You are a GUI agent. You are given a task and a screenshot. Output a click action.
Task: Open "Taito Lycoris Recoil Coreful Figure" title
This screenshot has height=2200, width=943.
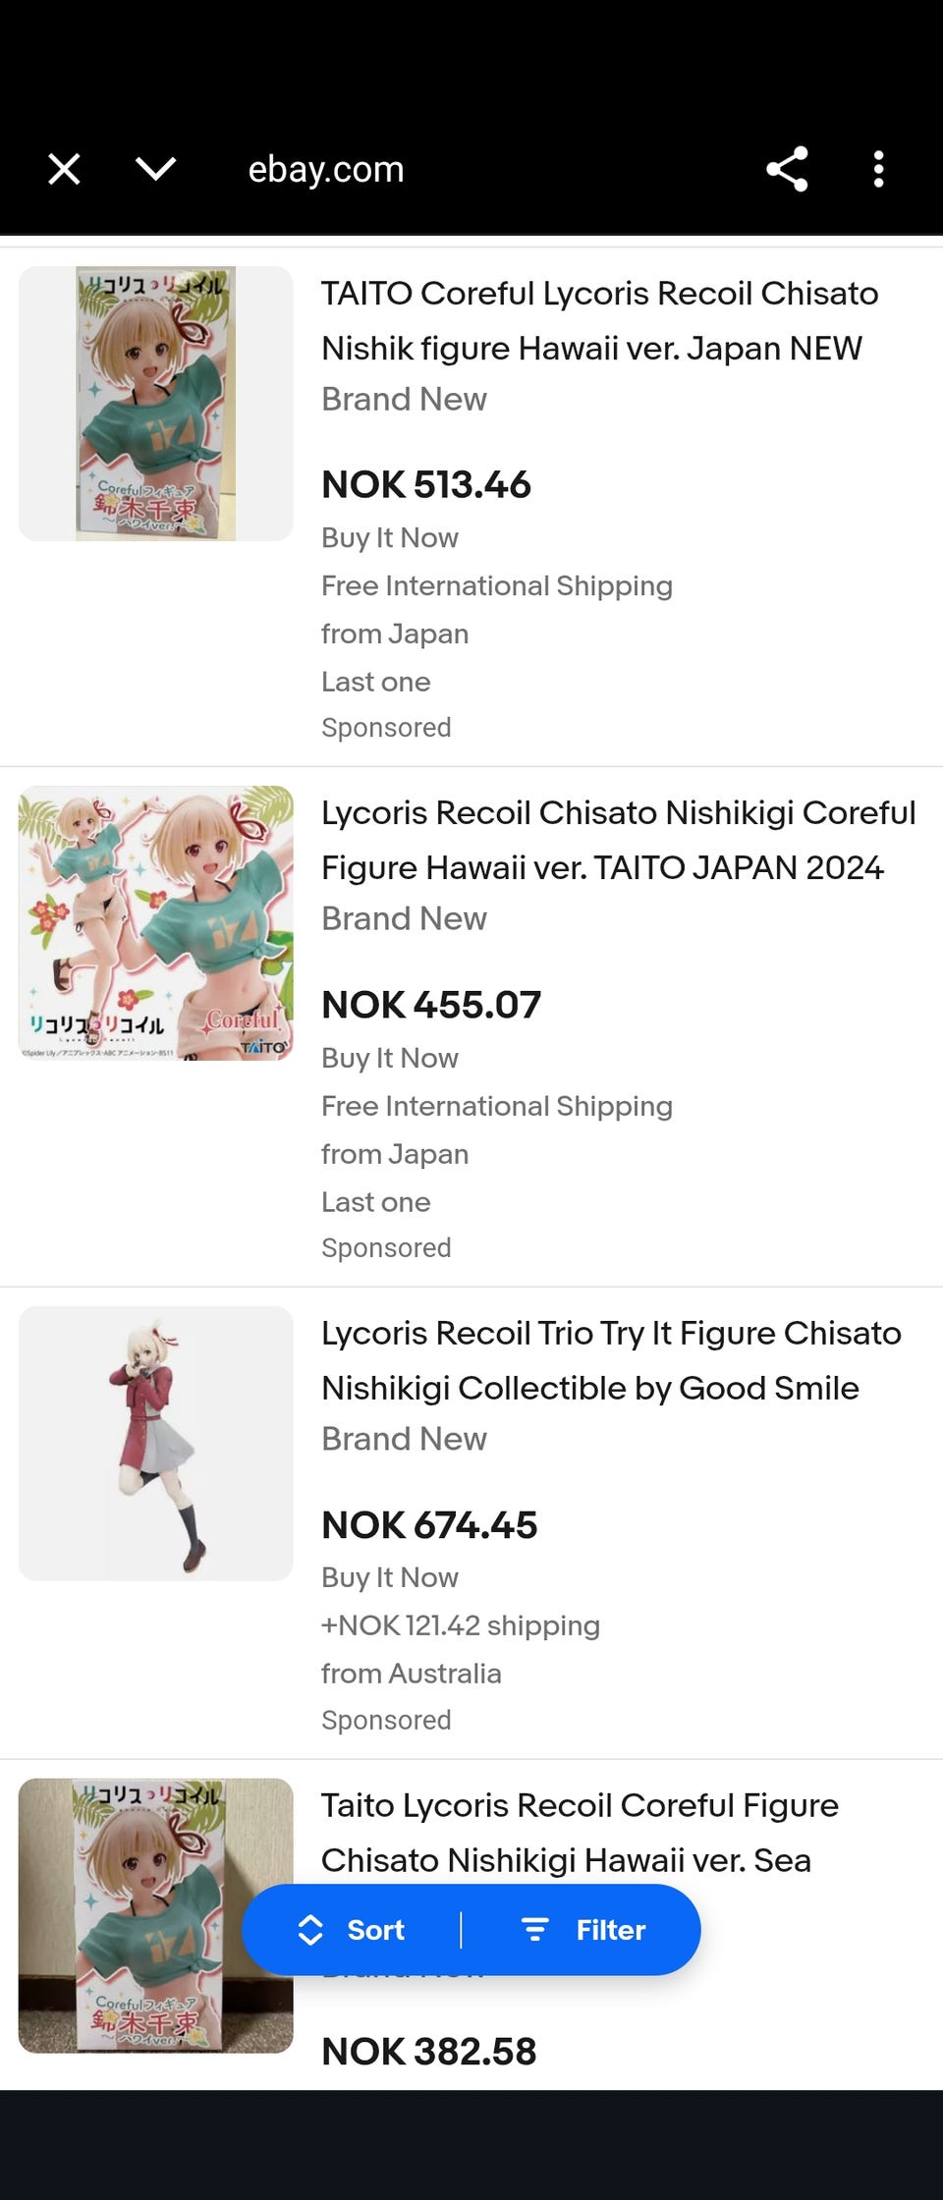(x=580, y=1832)
